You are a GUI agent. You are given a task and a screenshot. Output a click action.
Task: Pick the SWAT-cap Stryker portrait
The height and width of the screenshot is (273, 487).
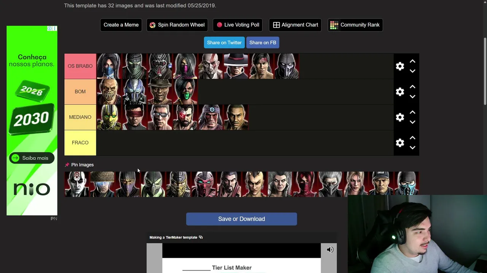(x=382, y=184)
